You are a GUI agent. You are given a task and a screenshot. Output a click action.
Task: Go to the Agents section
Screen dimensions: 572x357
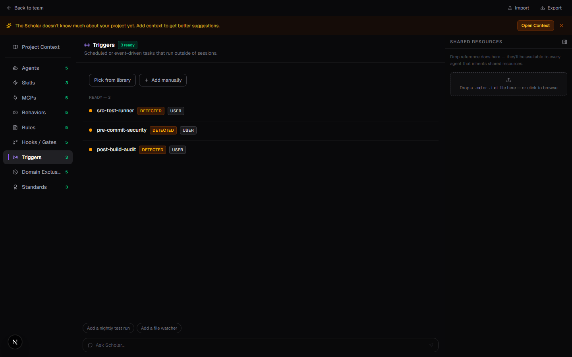click(38, 68)
